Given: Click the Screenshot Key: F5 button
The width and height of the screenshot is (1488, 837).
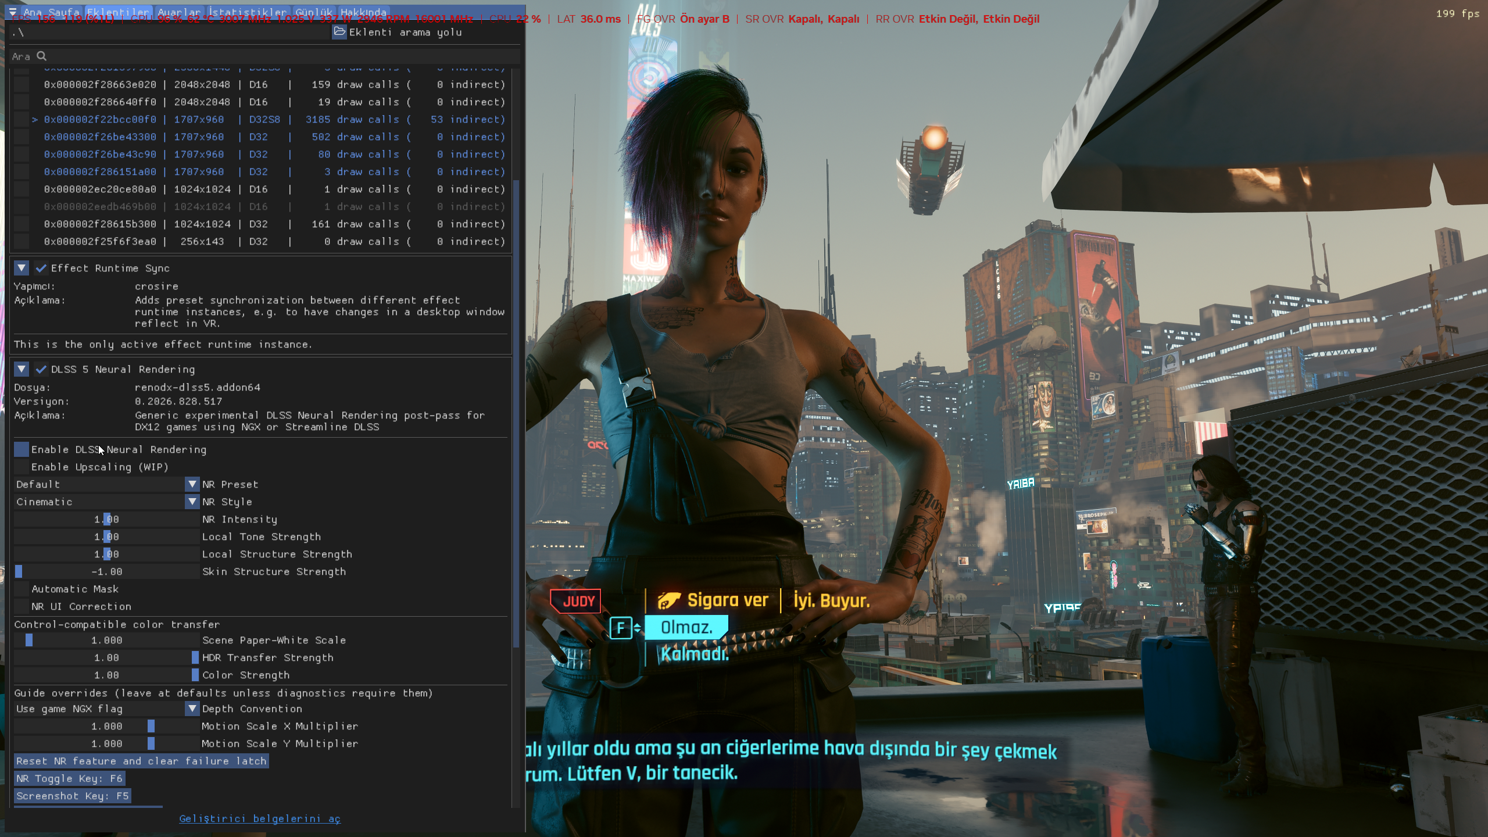Looking at the screenshot, I should (73, 796).
